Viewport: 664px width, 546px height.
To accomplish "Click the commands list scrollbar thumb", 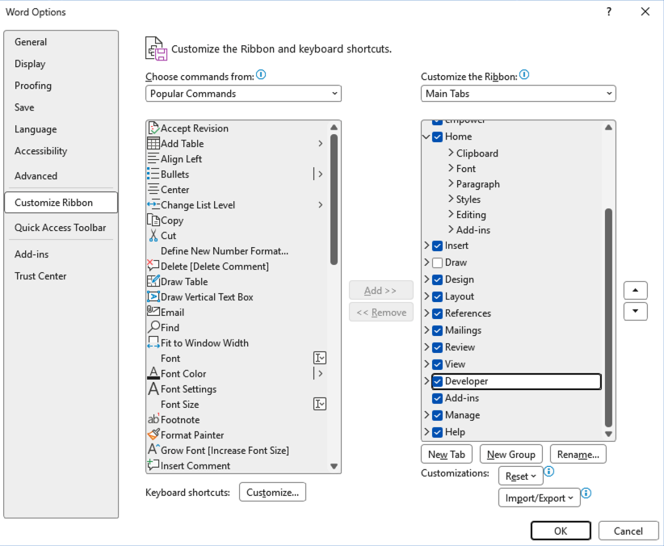I will click(x=334, y=199).
